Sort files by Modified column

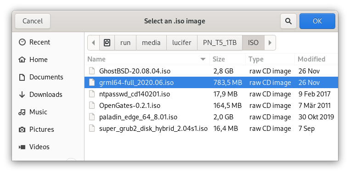(316, 59)
